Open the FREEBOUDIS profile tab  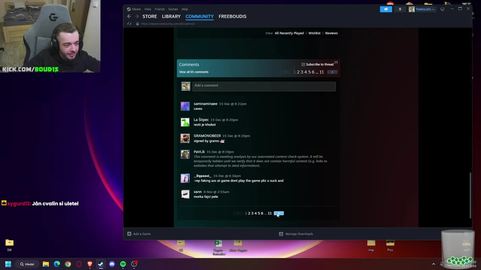coord(233,16)
